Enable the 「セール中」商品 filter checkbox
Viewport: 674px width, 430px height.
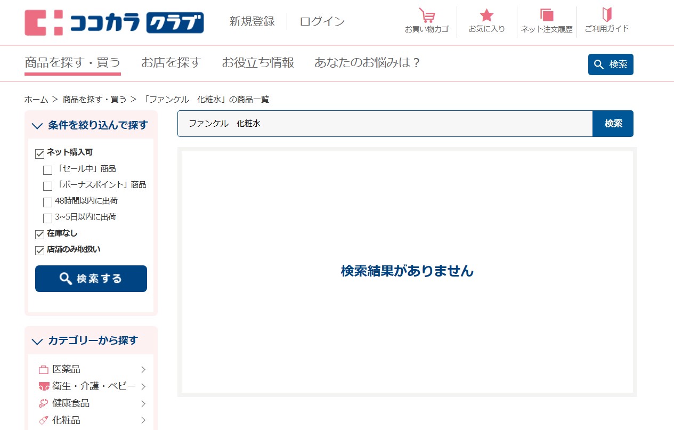point(47,169)
